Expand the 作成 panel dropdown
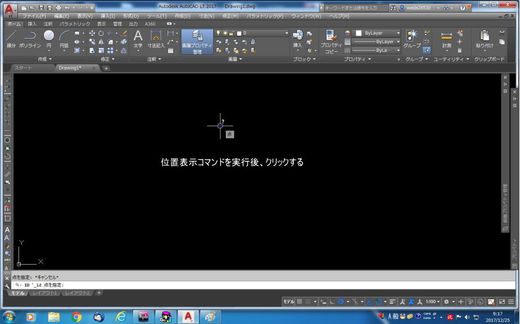Screen dimensions: 520x324 coord(44,59)
